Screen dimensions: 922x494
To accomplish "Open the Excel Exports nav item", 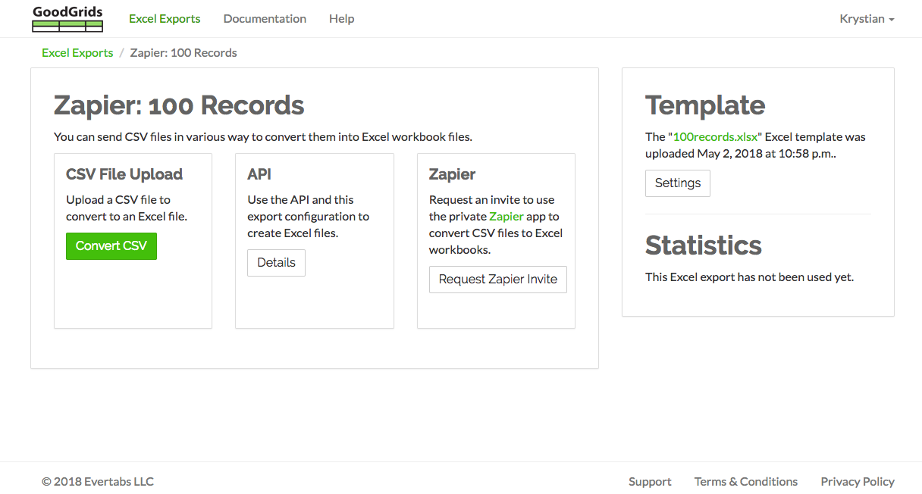I will pyautogui.click(x=165, y=19).
